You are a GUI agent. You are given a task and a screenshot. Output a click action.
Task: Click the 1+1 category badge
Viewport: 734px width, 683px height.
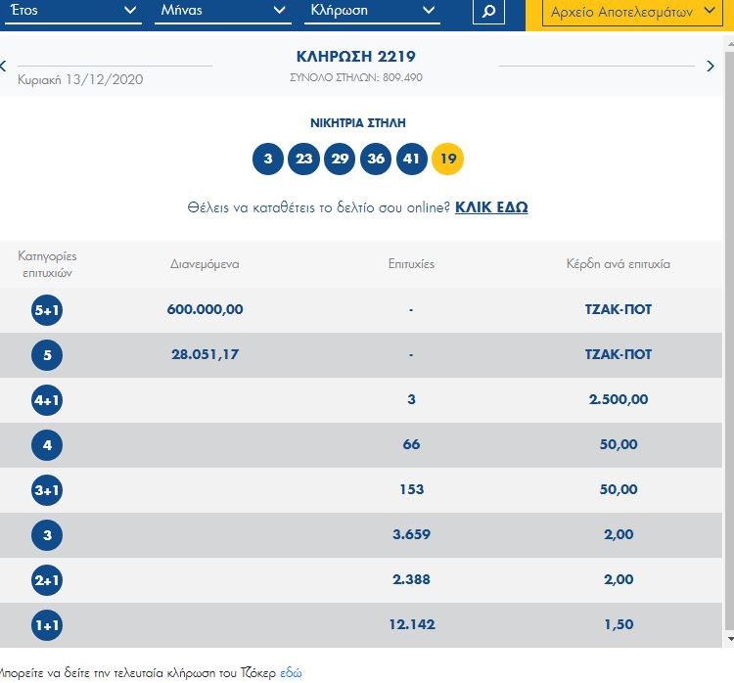(x=47, y=624)
